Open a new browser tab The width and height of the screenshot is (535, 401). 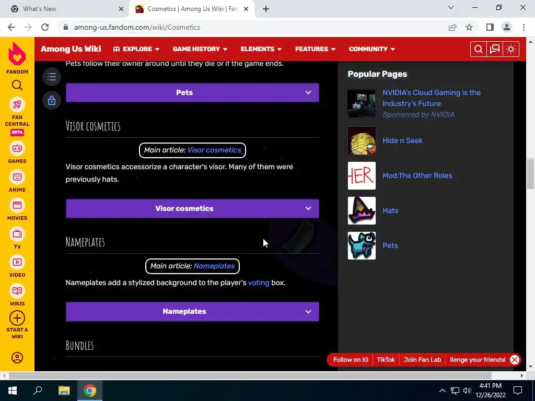point(266,9)
